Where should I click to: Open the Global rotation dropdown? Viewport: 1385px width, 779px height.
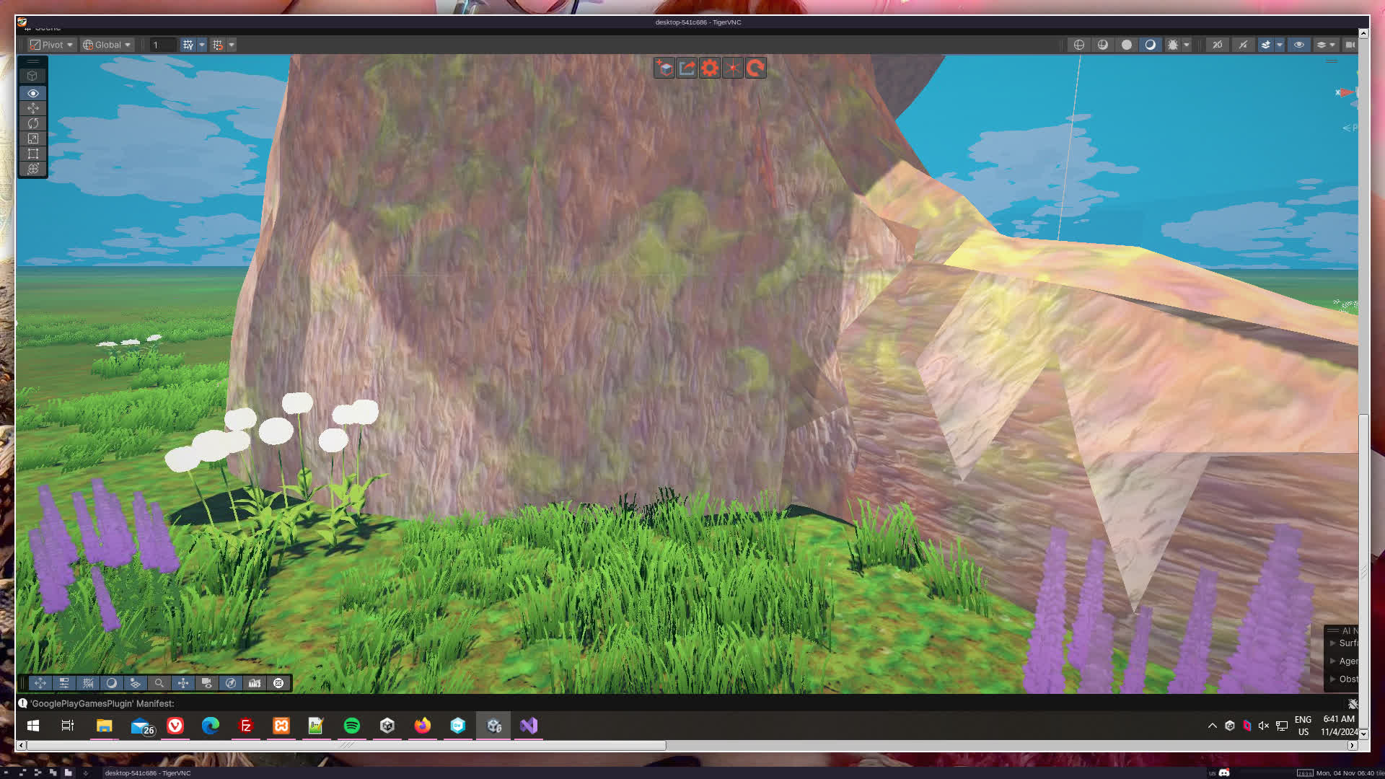[107, 45]
